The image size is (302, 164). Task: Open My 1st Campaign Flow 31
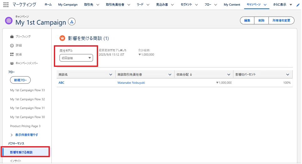(x=27, y=108)
